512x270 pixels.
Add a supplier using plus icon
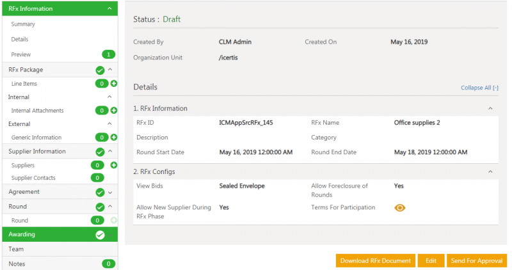[x=114, y=165]
